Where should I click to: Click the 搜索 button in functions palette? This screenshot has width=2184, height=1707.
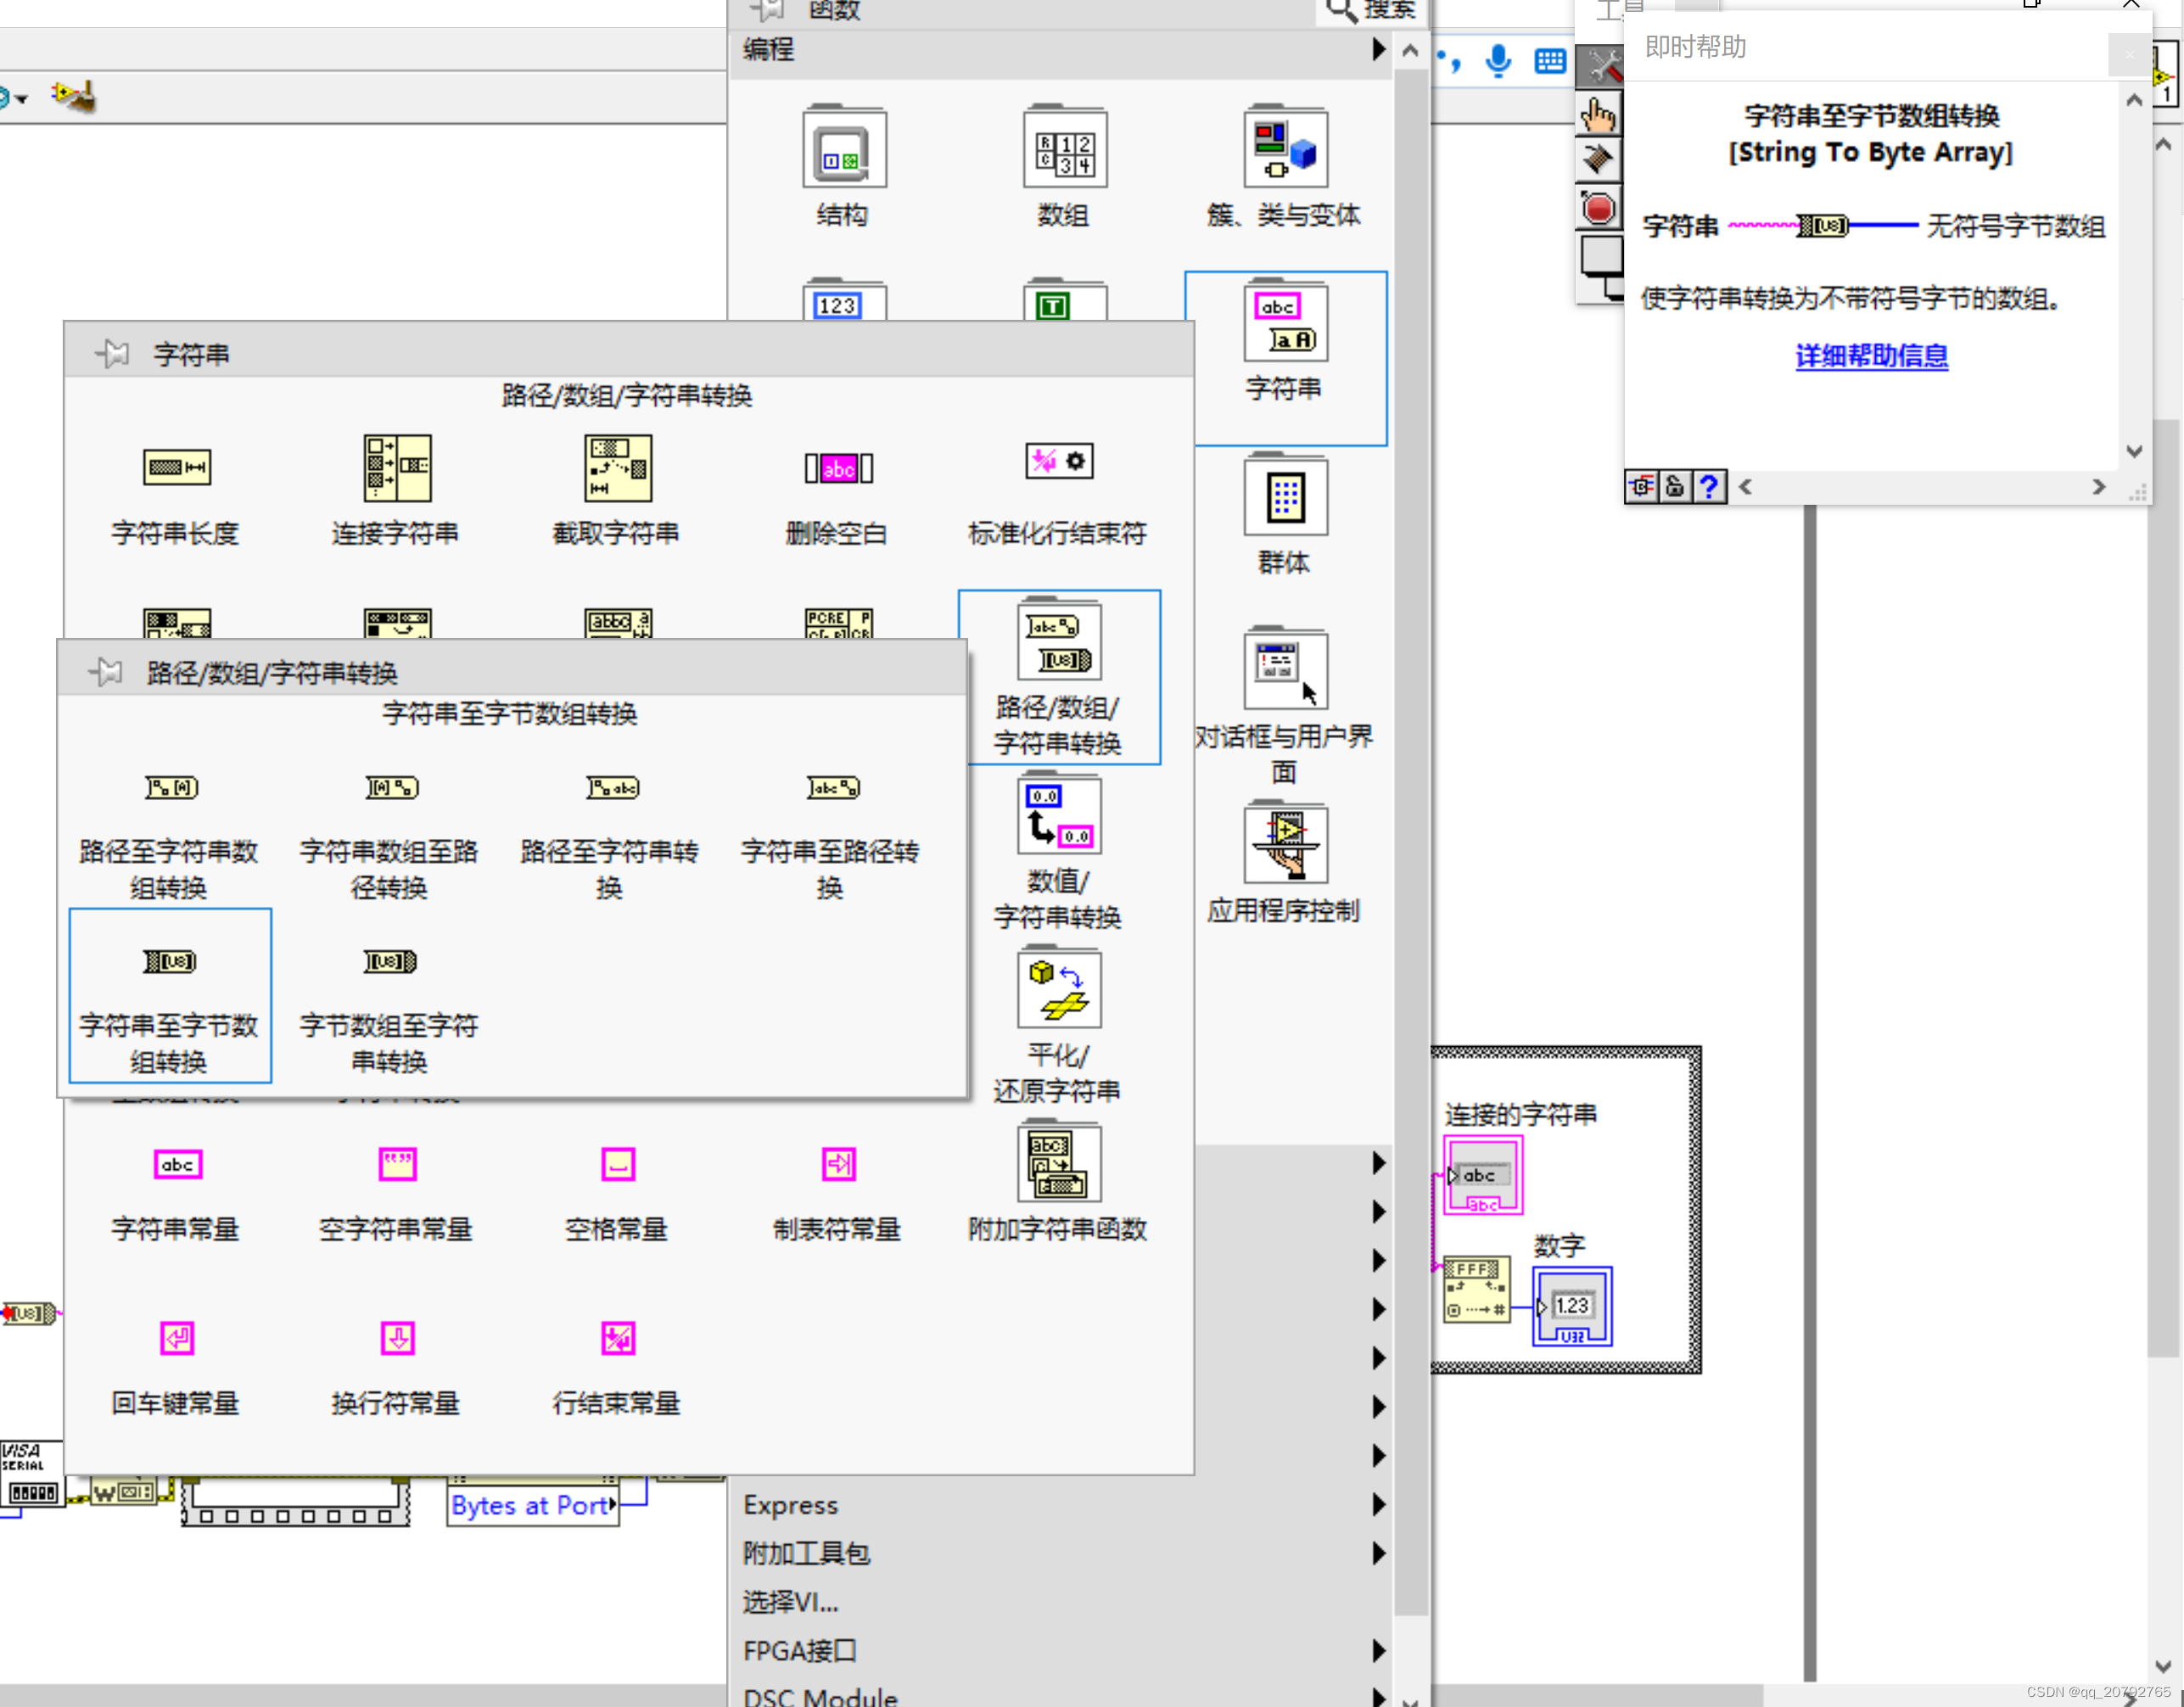1372,10
